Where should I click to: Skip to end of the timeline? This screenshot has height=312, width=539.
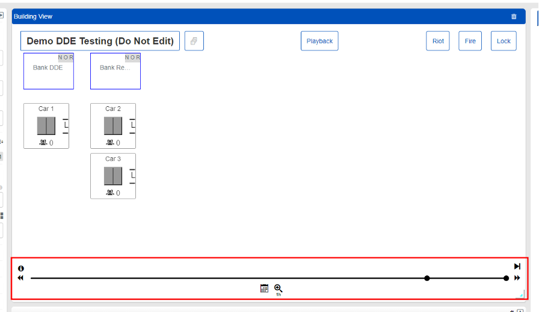[x=517, y=266]
